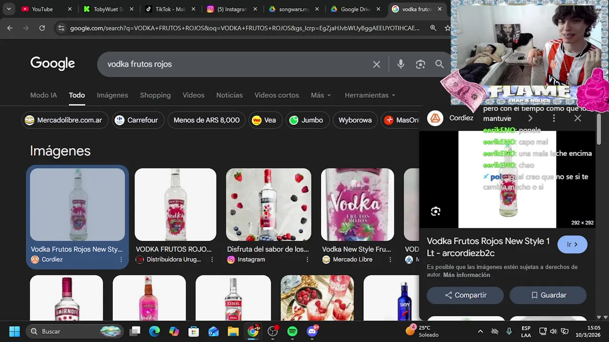Filter by Vea chip
Viewport: 609px width, 342px height.
pos(265,120)
